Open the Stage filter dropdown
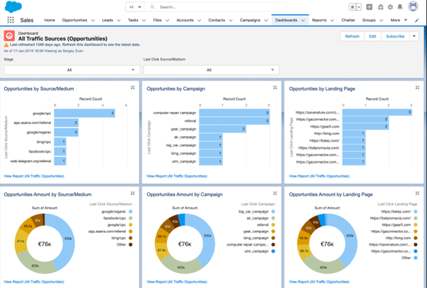The height and width of the screenshot is (288, 427). (x=72, y=70)
